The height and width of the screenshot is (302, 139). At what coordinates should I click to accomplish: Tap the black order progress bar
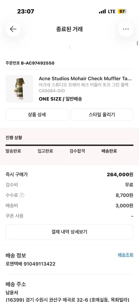point(69,145)
